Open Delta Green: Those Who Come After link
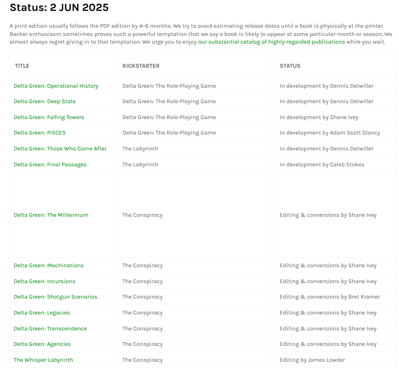 pyautogui.click(x=60, y=149)
